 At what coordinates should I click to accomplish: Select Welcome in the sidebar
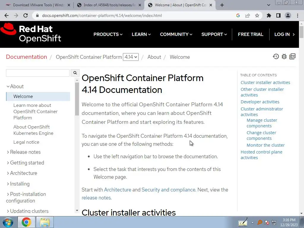coord(38,96)
